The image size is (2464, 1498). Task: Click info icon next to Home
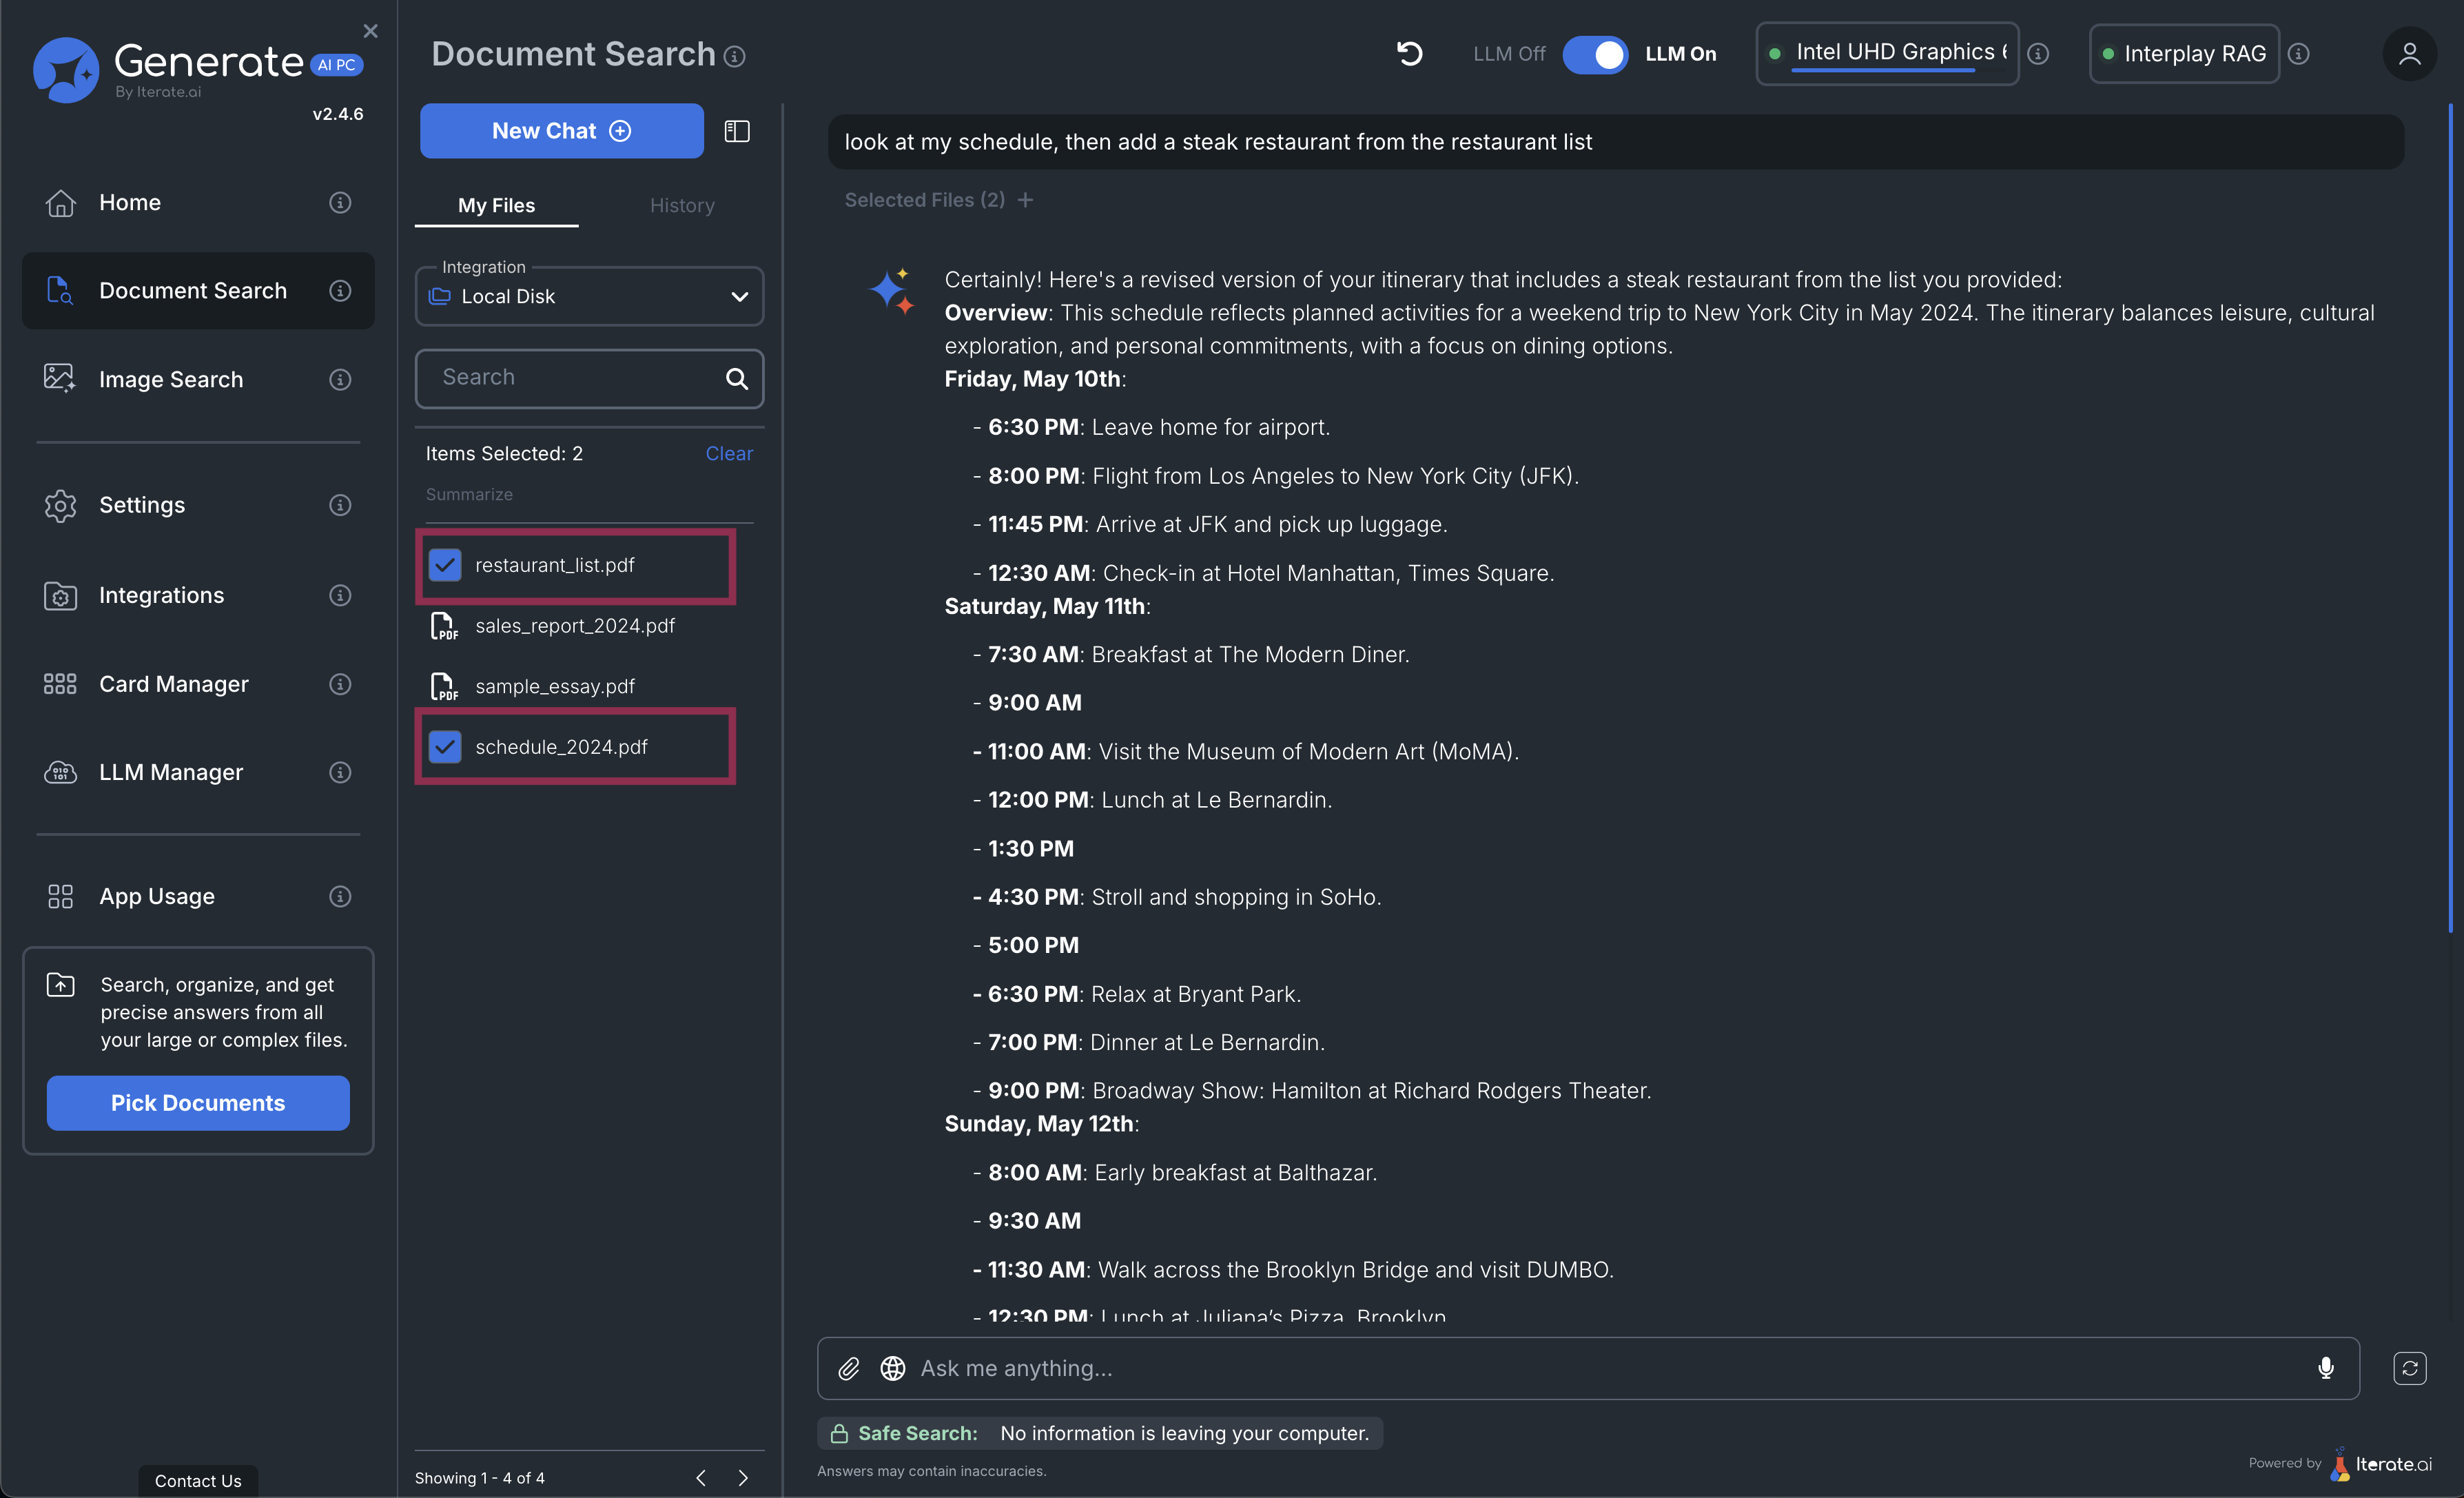(x=340, y=203)
